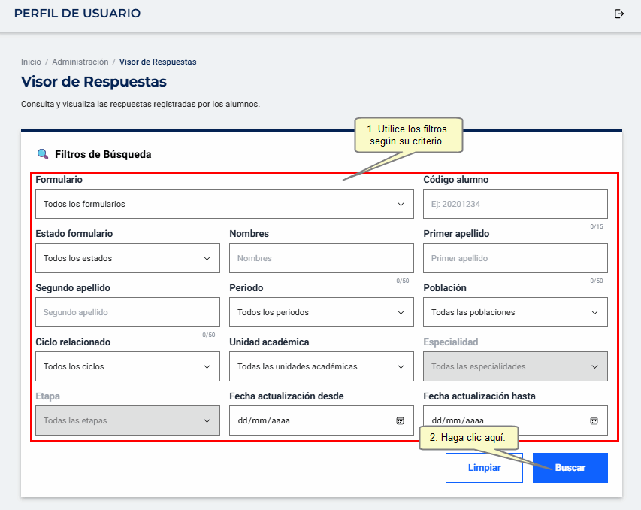Focus the Código alumno input field
The width and height of the screenshot is (641, 510).
pos(515,204)
